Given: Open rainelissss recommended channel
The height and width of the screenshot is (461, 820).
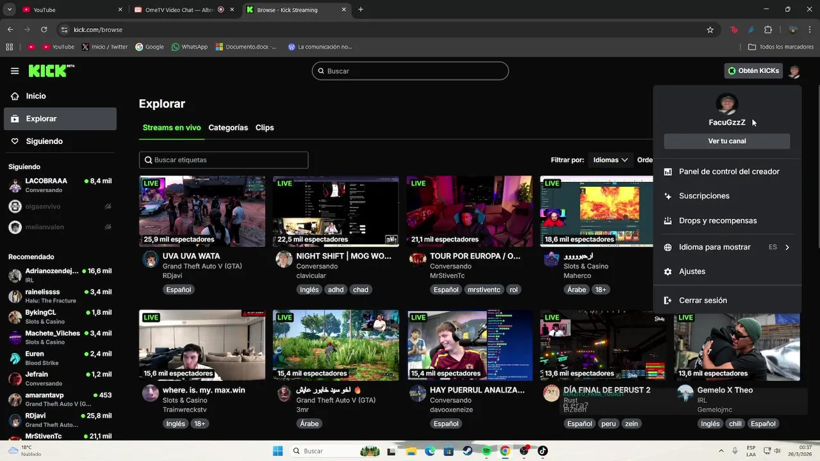Looking at the screenshot, I should [60, 296].
